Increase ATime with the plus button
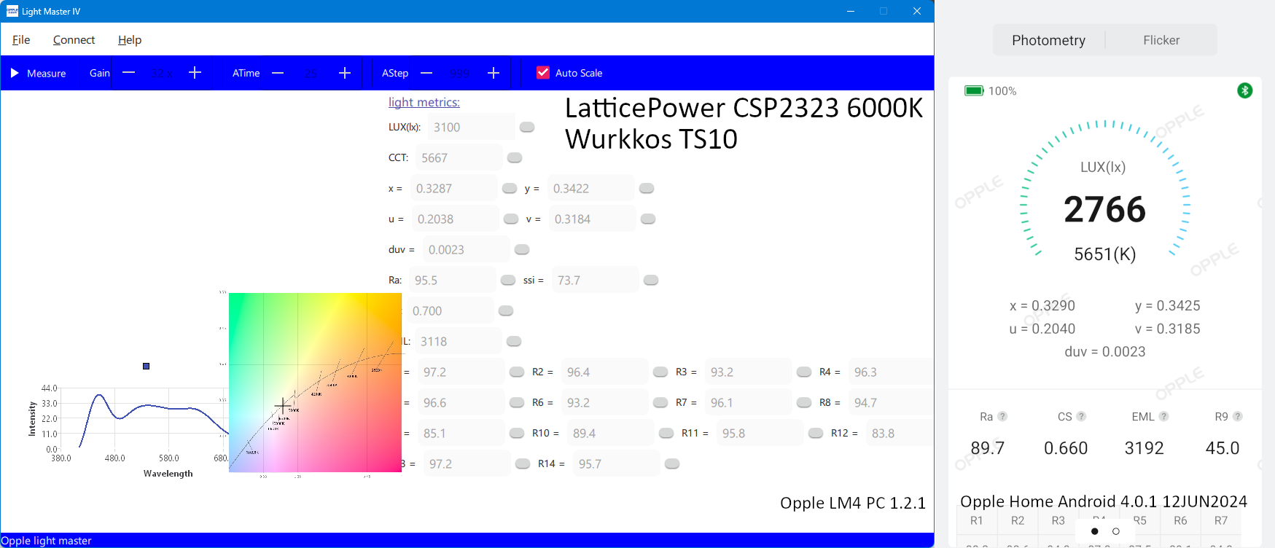This screenshot has width=1275, height=548. [345, 73]
